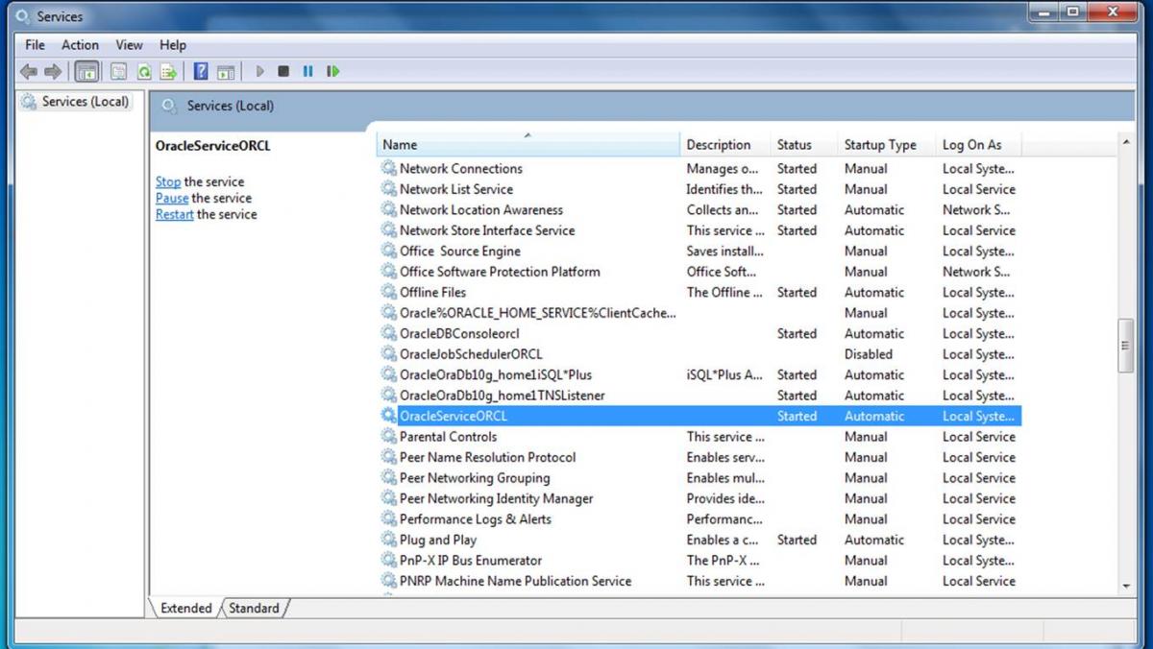Click the Export List toolbar icon
Screen dimensions: 1153x649
(x=168, y=71)
